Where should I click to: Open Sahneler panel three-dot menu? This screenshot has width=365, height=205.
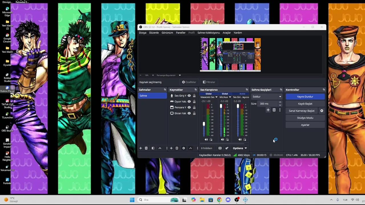167,148
